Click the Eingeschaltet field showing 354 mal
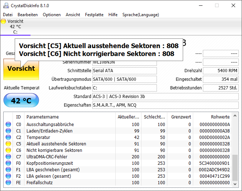The height and width of the screenshot is (191, 242). pyautogui.click(x=221, y=79)
